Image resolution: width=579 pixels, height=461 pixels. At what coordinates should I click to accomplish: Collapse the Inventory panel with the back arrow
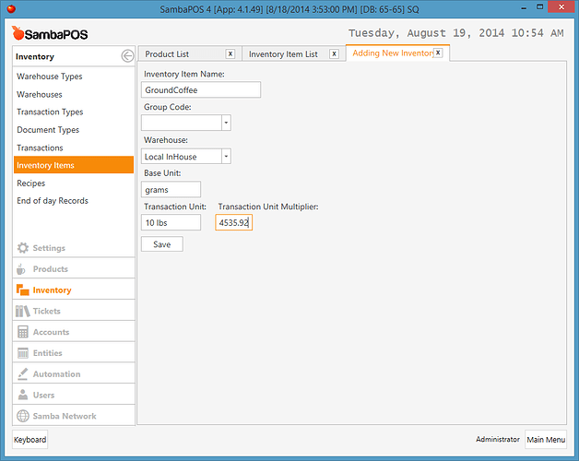point(127,56)
